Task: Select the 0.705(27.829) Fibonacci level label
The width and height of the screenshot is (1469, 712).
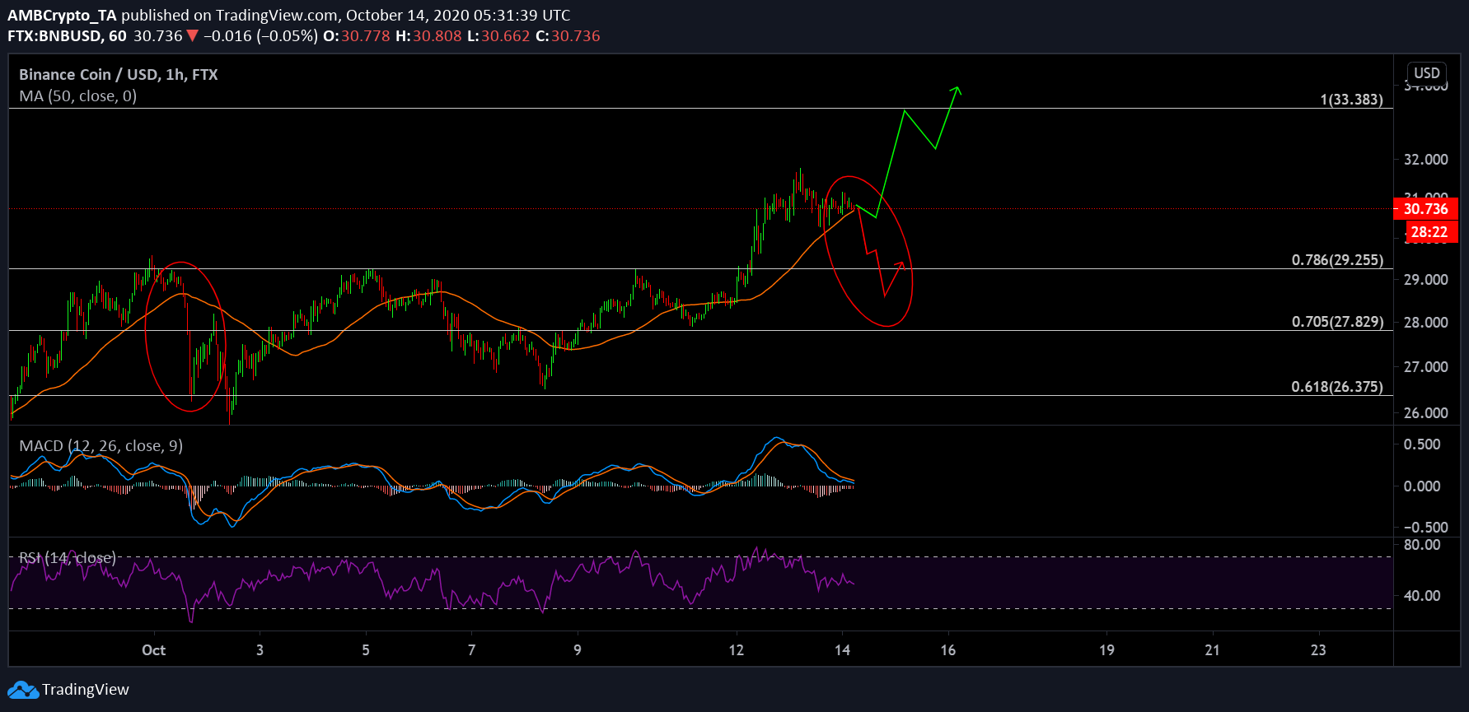Action: 1336,322
